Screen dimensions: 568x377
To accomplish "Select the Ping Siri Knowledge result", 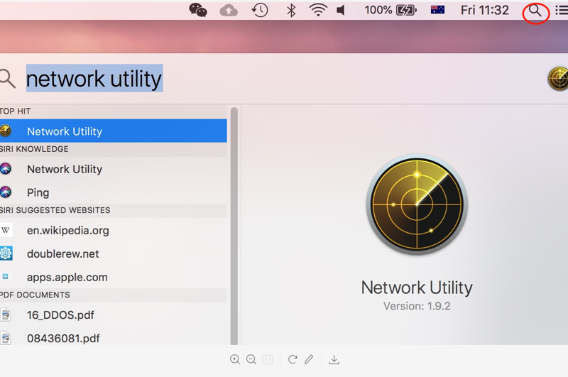I will pyautogui.click(x=114, y=192).
